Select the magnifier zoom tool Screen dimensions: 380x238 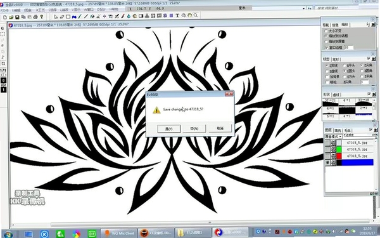(x=196, y=15)
